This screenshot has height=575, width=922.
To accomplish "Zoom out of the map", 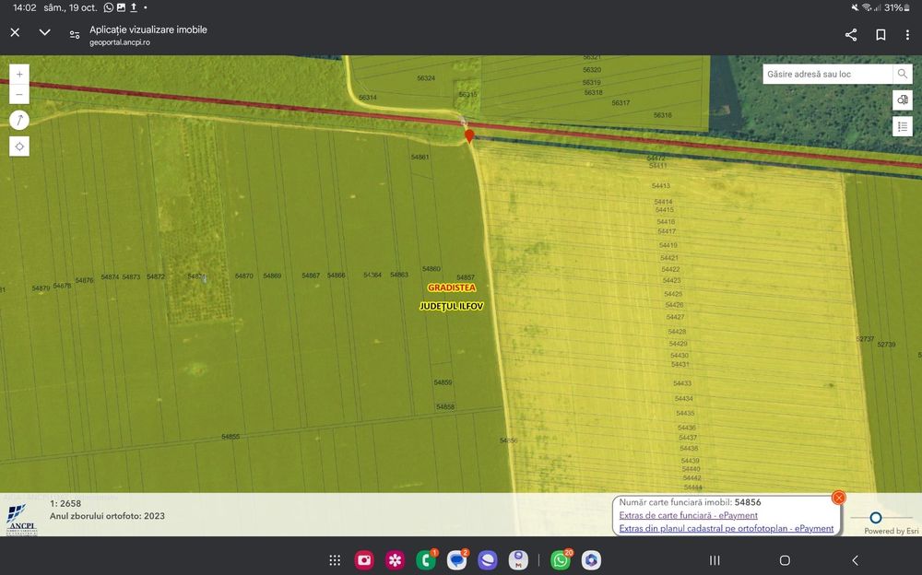I will click(19, 95).
